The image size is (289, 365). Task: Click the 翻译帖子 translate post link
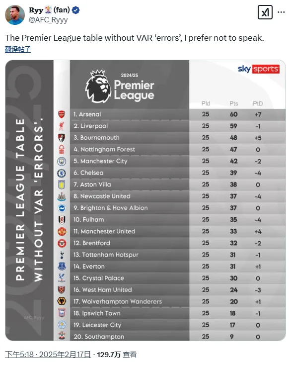pos(18,49)
